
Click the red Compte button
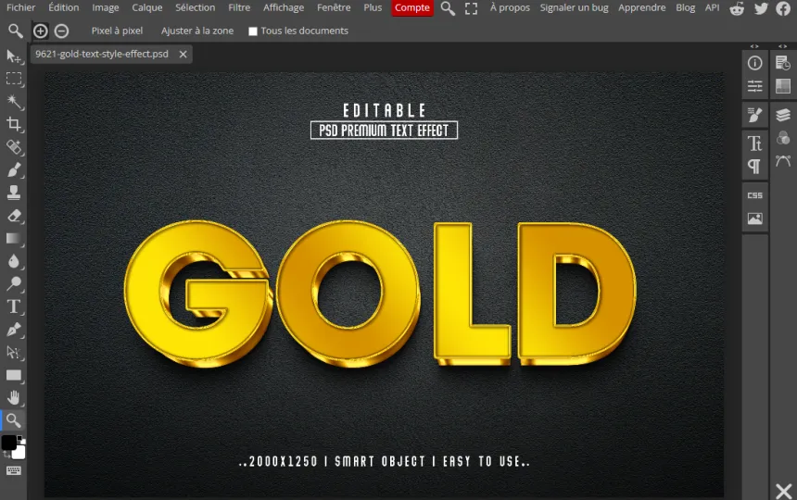click(x=412, y=7)
